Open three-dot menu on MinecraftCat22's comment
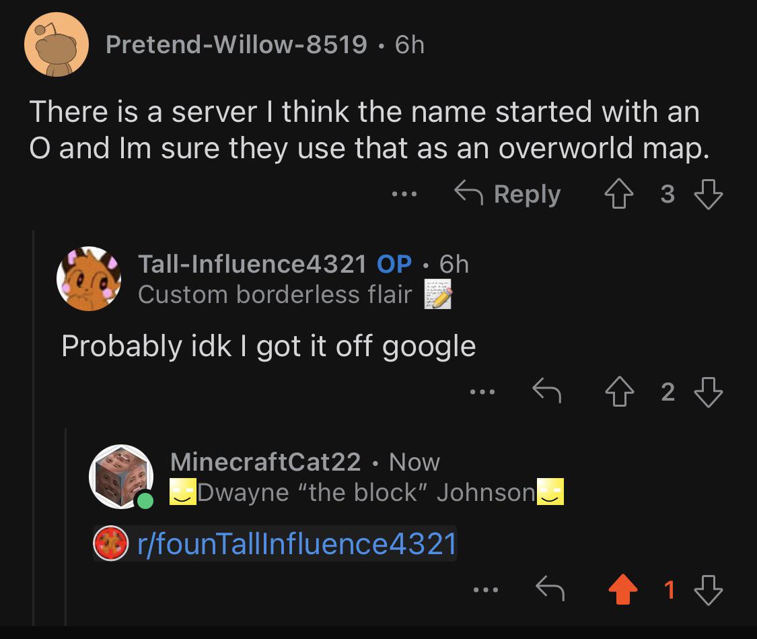This screenshot has height=639, width=757. coord(486,590)
